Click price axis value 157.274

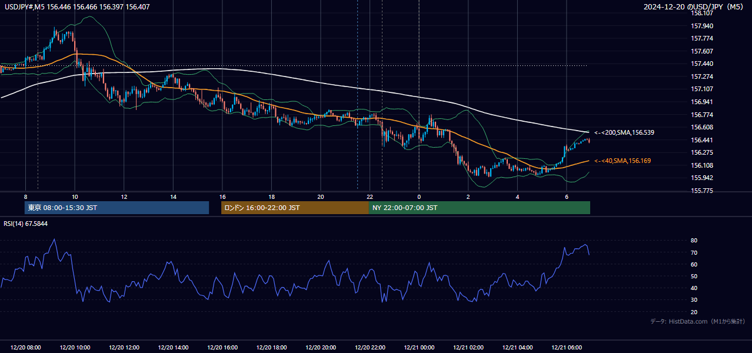tap(702, 76)
